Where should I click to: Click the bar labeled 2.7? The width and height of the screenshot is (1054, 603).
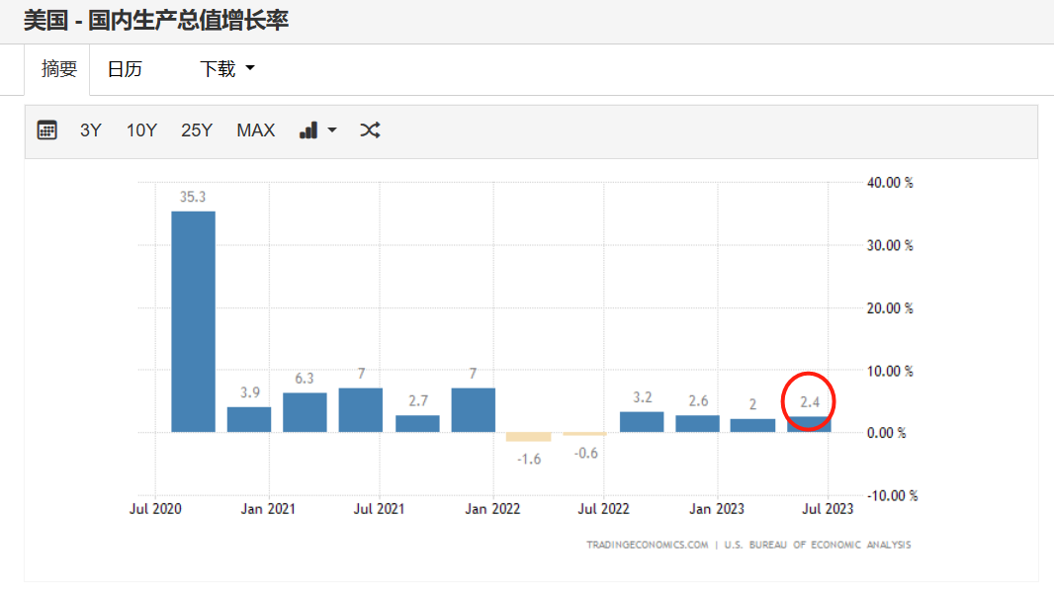tap(417, 423)
